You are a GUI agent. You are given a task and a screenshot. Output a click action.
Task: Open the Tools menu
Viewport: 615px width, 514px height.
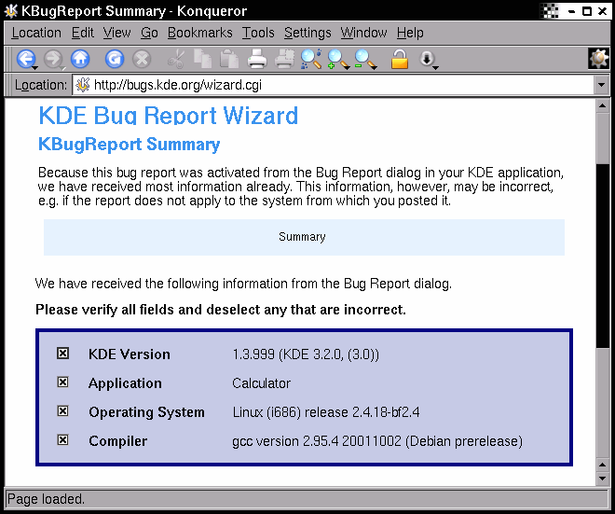[x=258, y=33]
